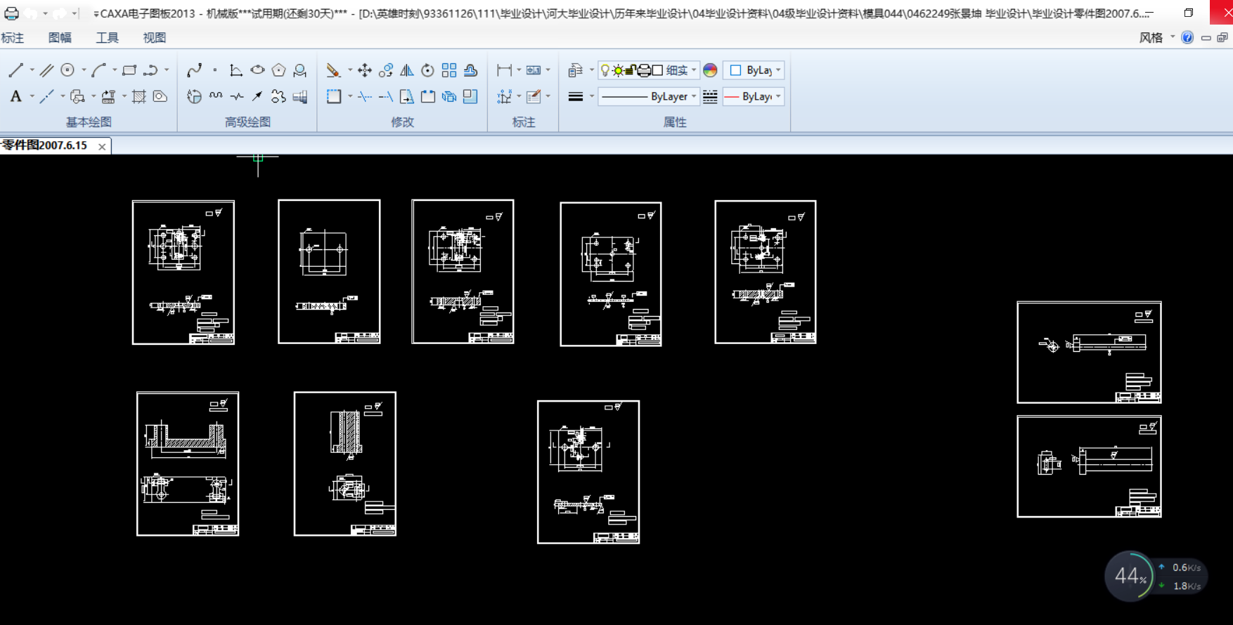Click the 修改 group label

click(402, 122)
